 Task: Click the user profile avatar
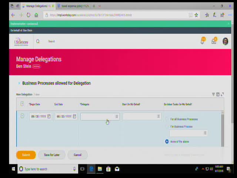[x=225, y=41]
